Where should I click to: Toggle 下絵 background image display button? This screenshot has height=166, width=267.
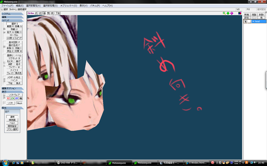[58, 13]
